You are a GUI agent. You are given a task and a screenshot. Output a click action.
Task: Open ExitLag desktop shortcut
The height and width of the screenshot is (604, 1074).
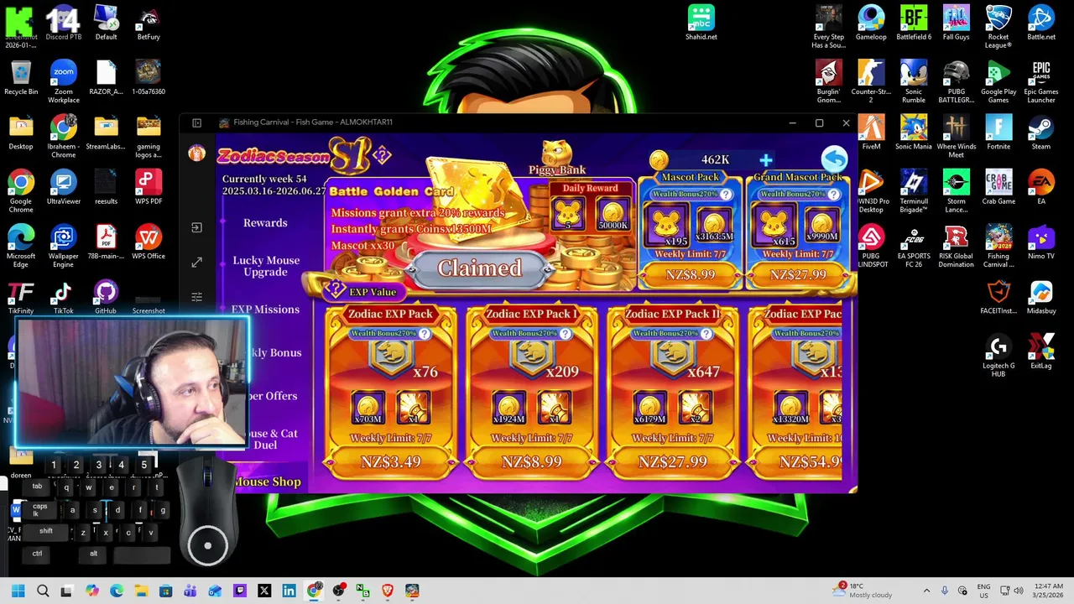(1041, 351)
